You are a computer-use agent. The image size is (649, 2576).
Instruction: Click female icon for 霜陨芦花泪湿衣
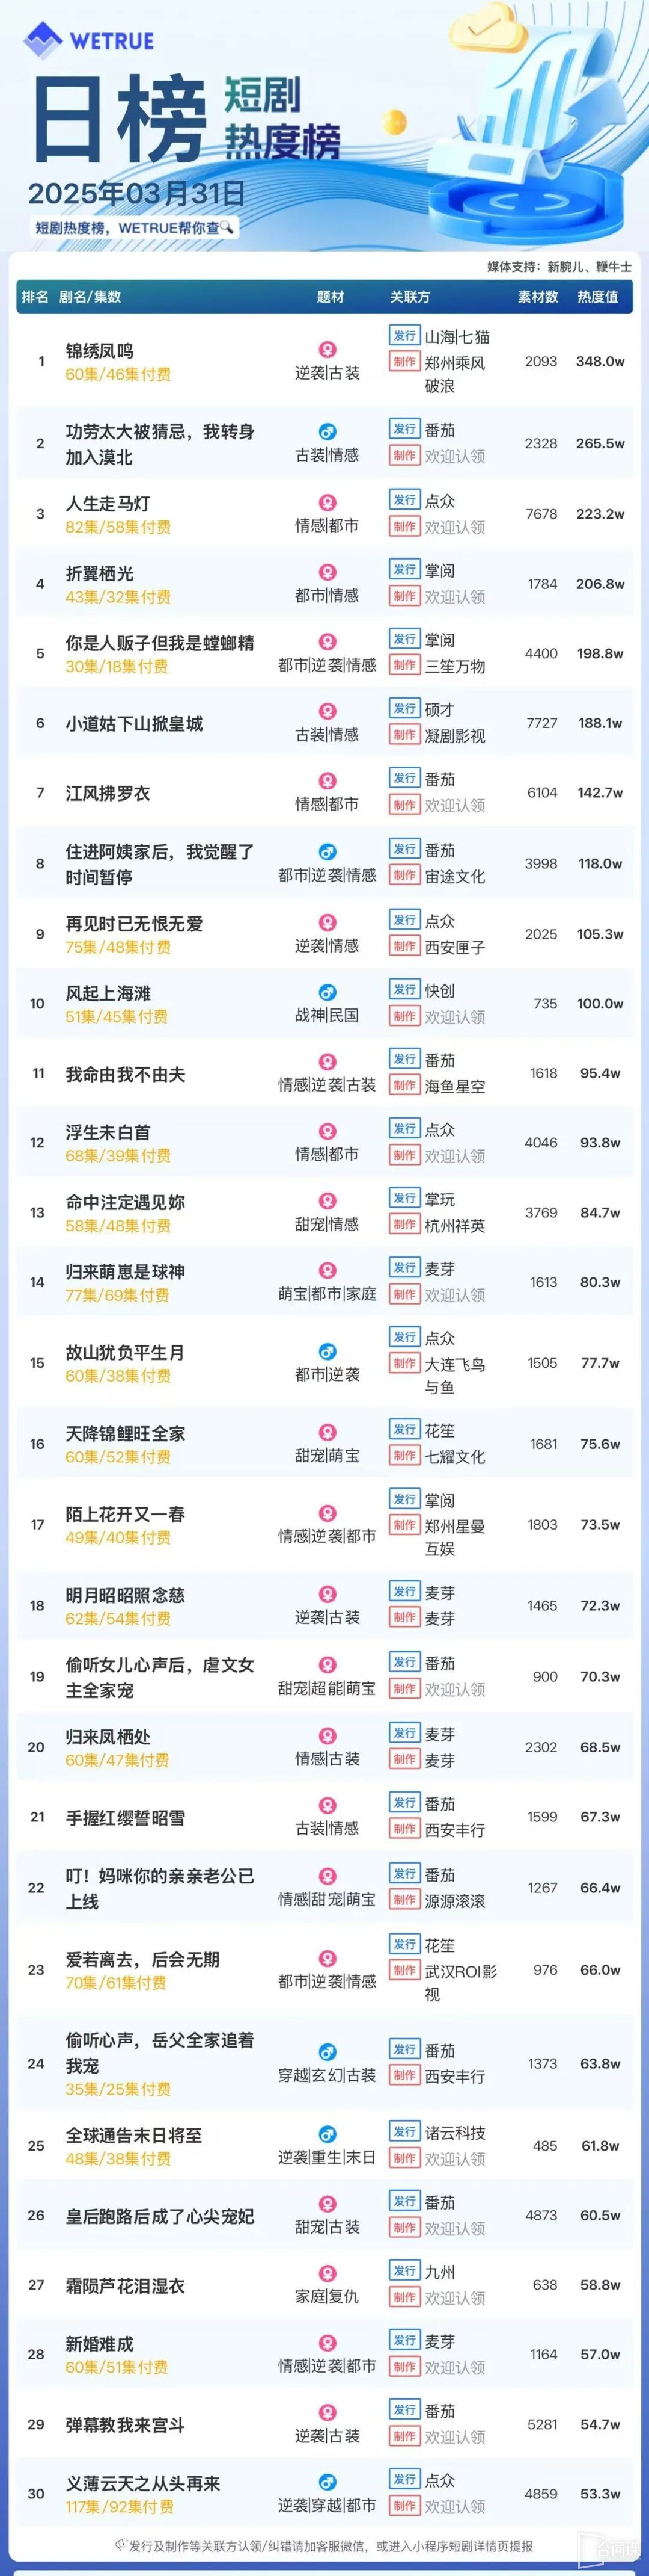(326, 2274)
